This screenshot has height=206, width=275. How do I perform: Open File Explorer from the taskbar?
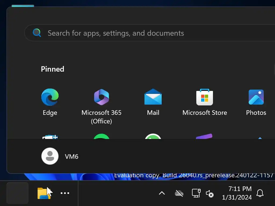(x=44, y=193)
